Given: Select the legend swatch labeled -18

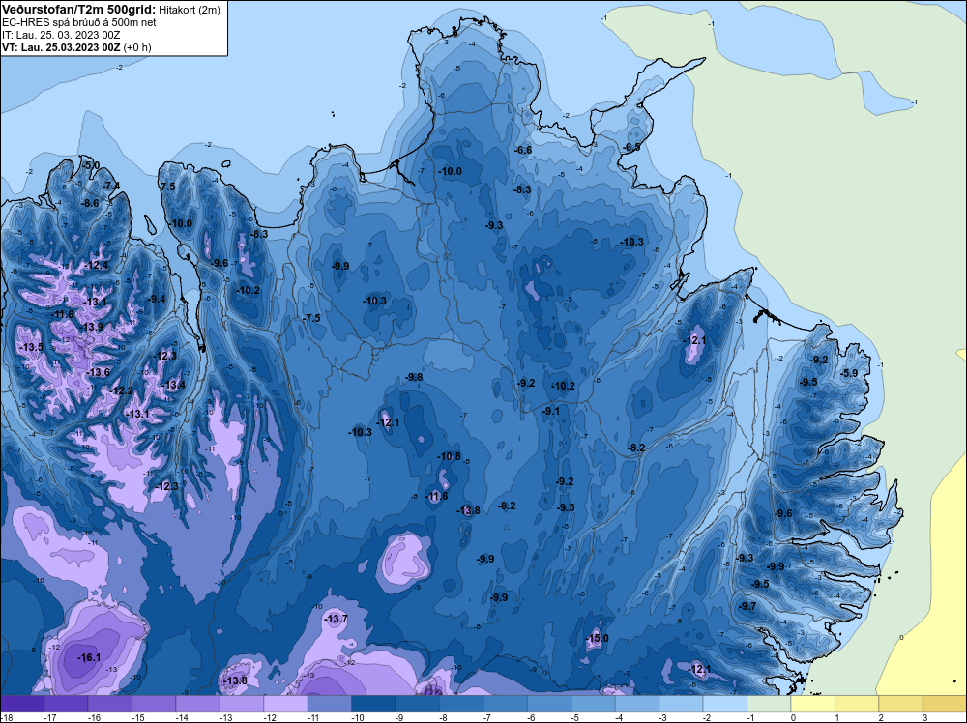Looking at the screenshot, I should (22, 704).
